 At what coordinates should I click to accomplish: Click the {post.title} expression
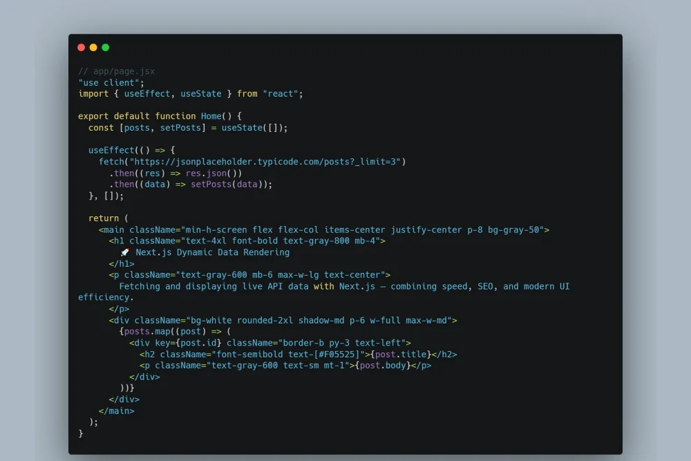tap(399, 354)
